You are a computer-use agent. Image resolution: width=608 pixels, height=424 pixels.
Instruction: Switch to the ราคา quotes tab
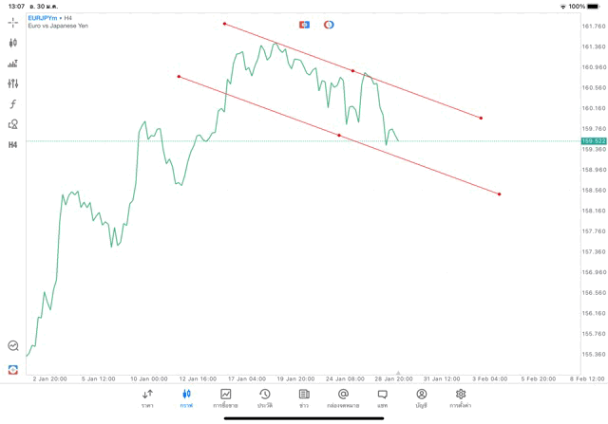pos(147,397)
